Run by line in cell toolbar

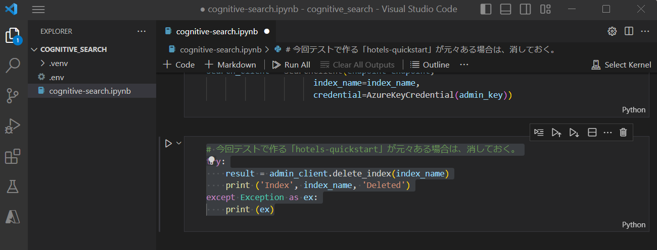coord(539,132)
